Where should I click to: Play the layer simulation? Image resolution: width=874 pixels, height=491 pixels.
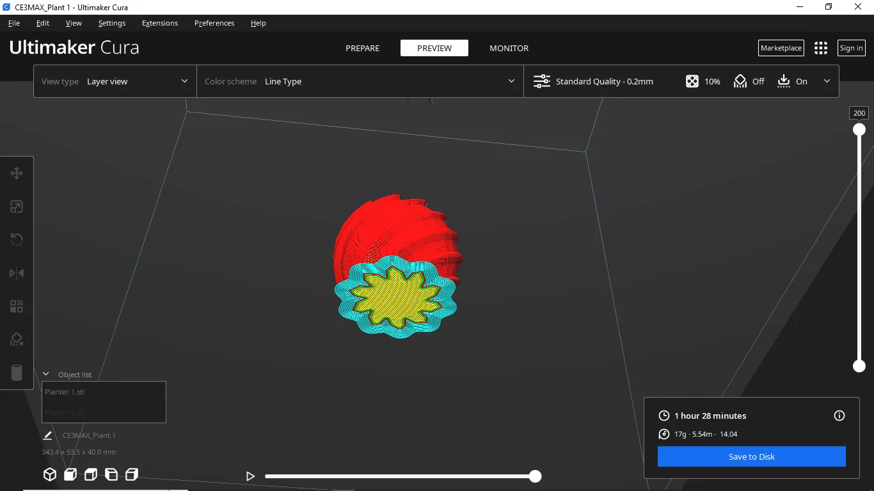(250, 476)
